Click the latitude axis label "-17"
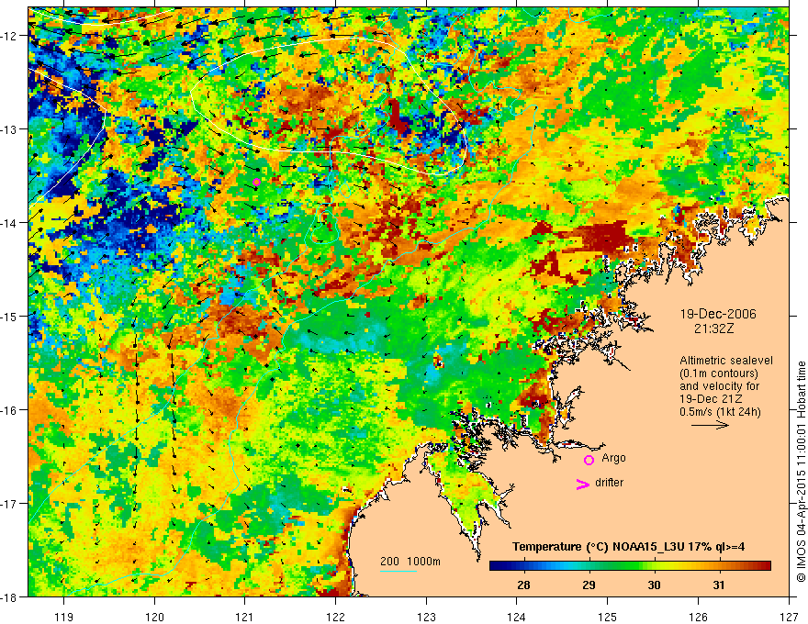This screenshot has height=624, width=808. click(11, 504)
